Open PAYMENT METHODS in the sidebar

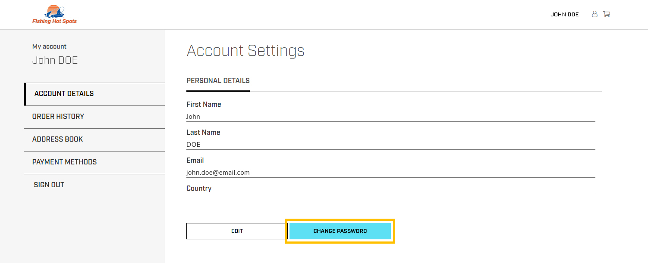click(94, 162)
